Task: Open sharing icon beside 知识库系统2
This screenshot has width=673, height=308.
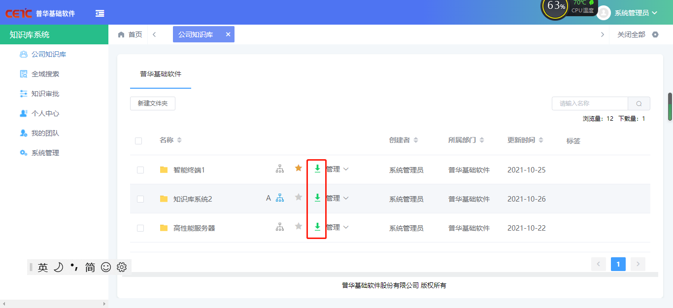Action: tap(280, 198)
